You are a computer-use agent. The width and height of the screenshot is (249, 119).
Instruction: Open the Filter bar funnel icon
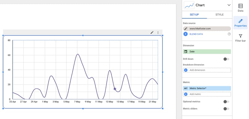[x=240, y=36]
